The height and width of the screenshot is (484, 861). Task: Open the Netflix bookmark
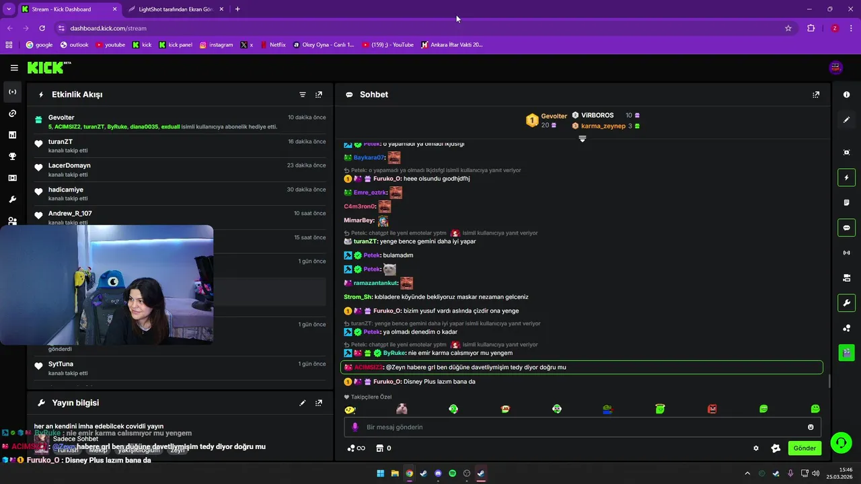click(272, 45)
